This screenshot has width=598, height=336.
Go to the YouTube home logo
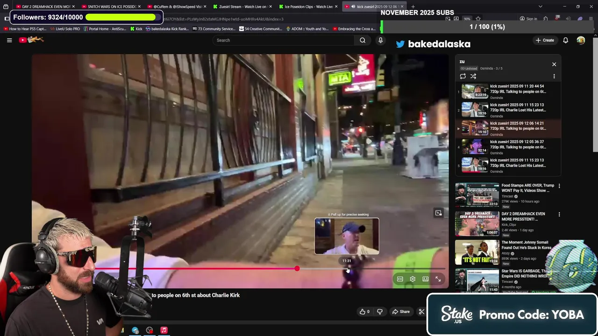click(31, 40)
